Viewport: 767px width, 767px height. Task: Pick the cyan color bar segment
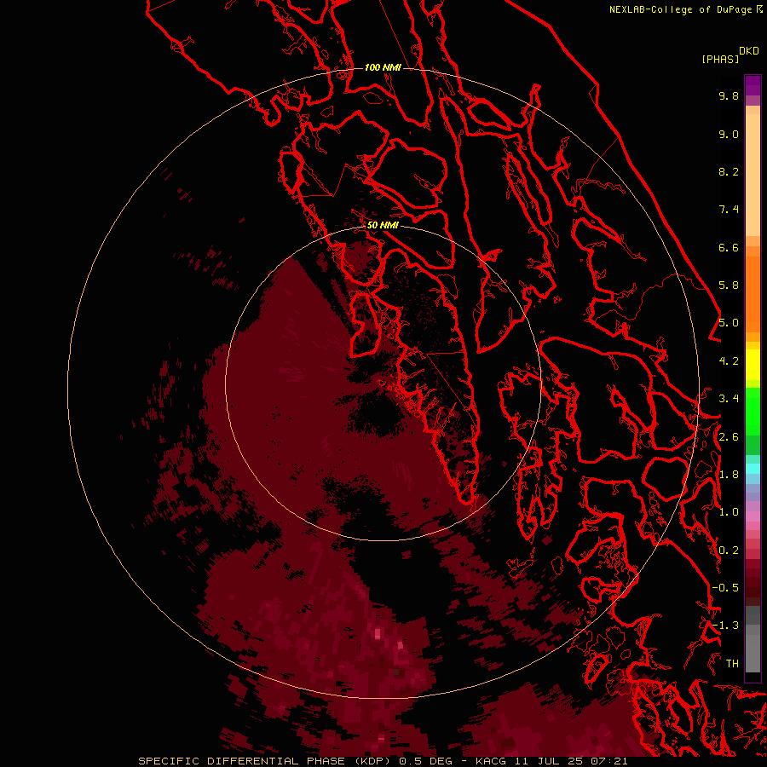click(x=753, y=468)
